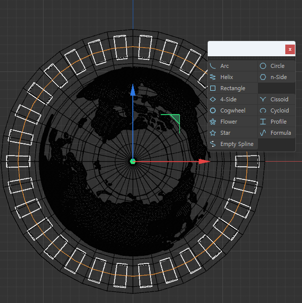302x303 pixels.
Task: Click the Rectangle menu label
Action: (x=233, y=88)
